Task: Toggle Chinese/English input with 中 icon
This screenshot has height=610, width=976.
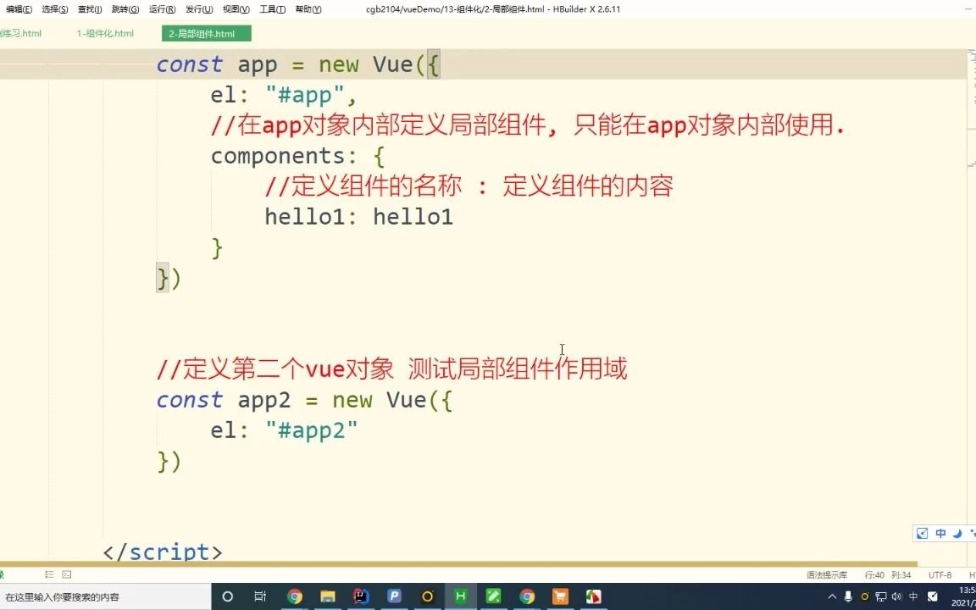Action: tap(940, 533)
